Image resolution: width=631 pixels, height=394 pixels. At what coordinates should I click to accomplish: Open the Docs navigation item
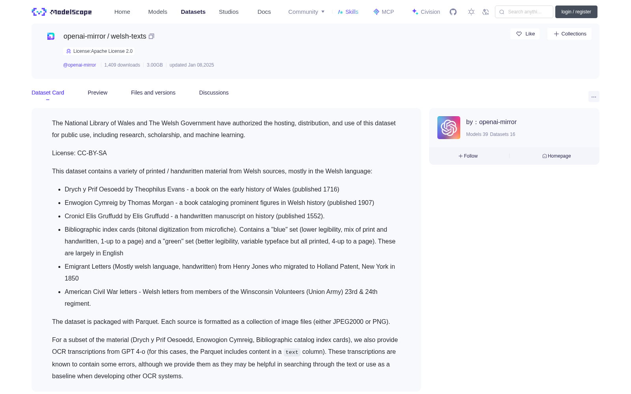tap(264, 12)
